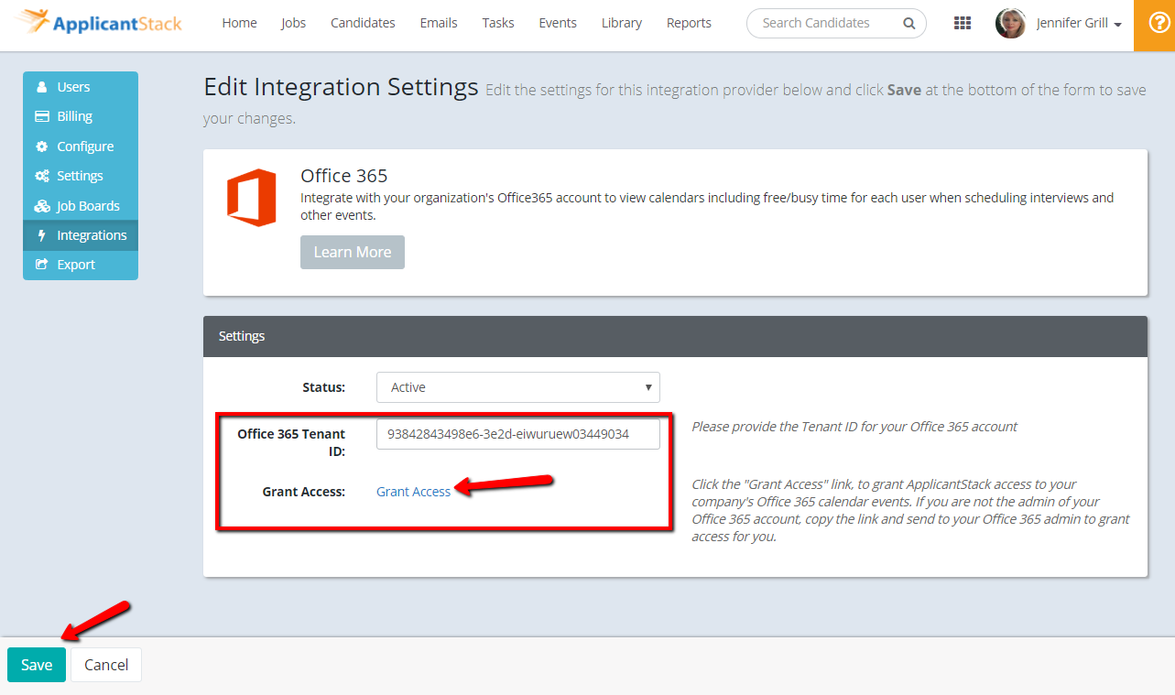Select Export in the sidebar
Screen dimensions: 1175x695
click(x=81, y=265)
